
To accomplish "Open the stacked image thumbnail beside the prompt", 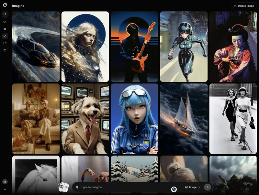I will point(63,187).
